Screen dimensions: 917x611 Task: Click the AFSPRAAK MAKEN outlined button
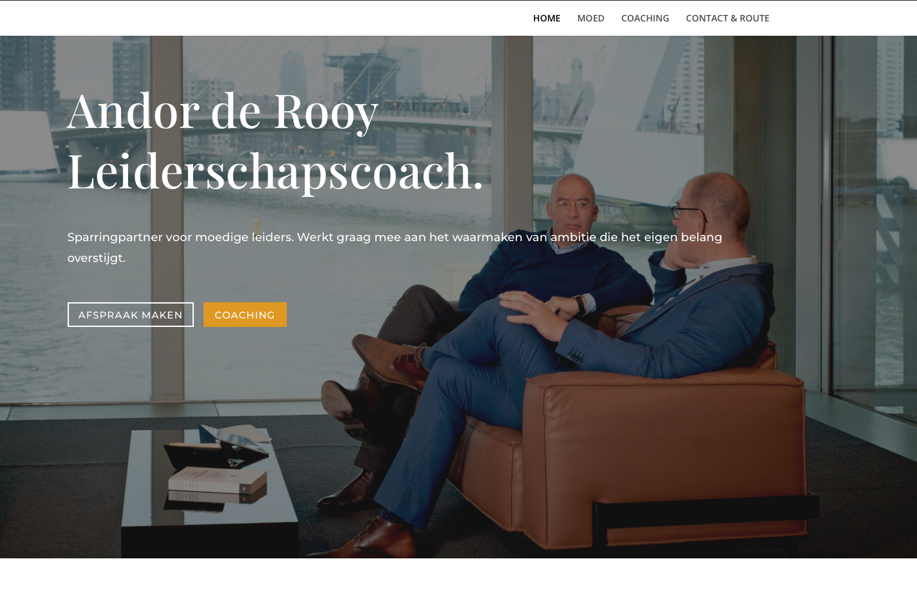[131, 315]
